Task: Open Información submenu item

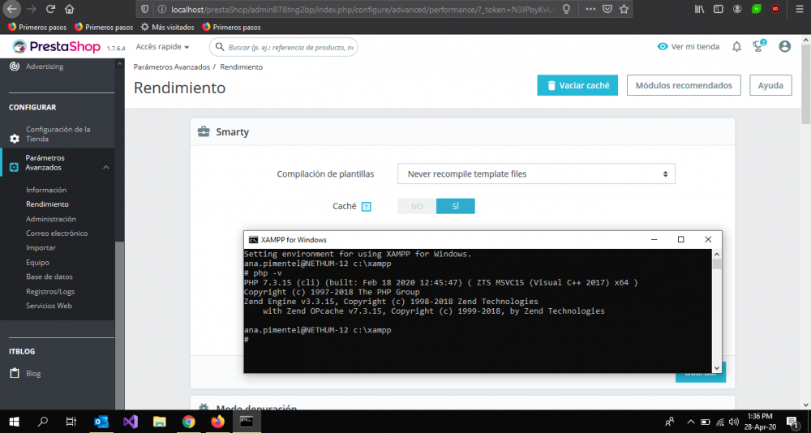Action: tap(46, 190)
